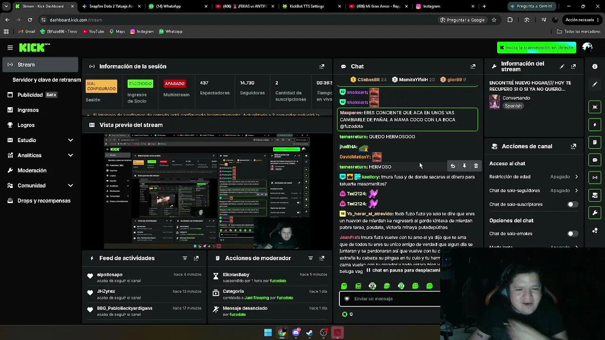Image resolution: width=605 pixels, height=340 pixels.
Task: Click the pencil icon in the right sidebar
Action: tap(595, 84)
